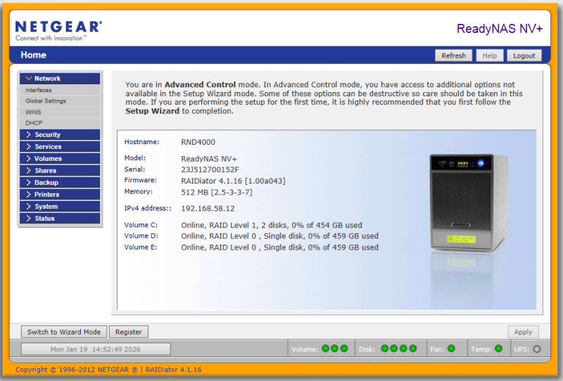Expand the Shares menu section

60,171
